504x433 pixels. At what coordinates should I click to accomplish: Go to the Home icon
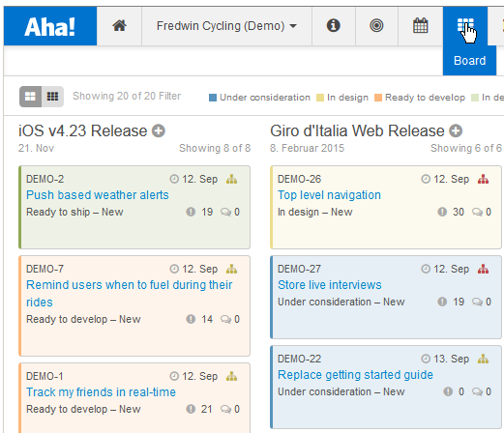pos(119,26)
